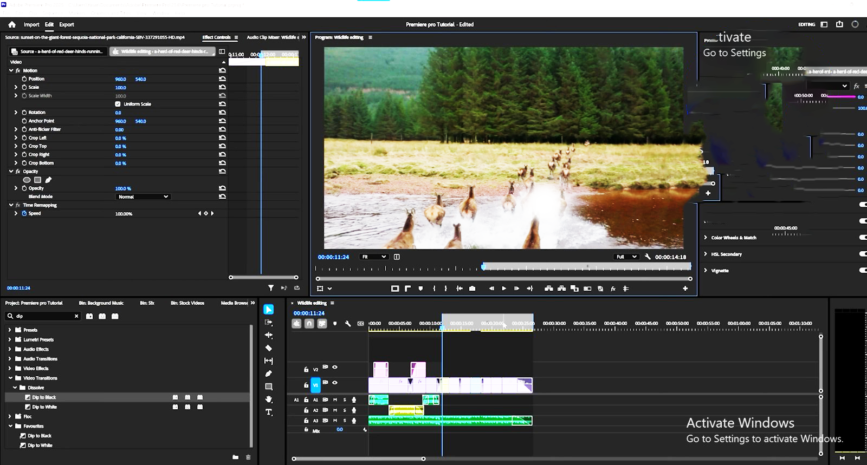The image size is (867, 465).
Task: Toggle V2 track output eye icon
Action: [335, 368]
